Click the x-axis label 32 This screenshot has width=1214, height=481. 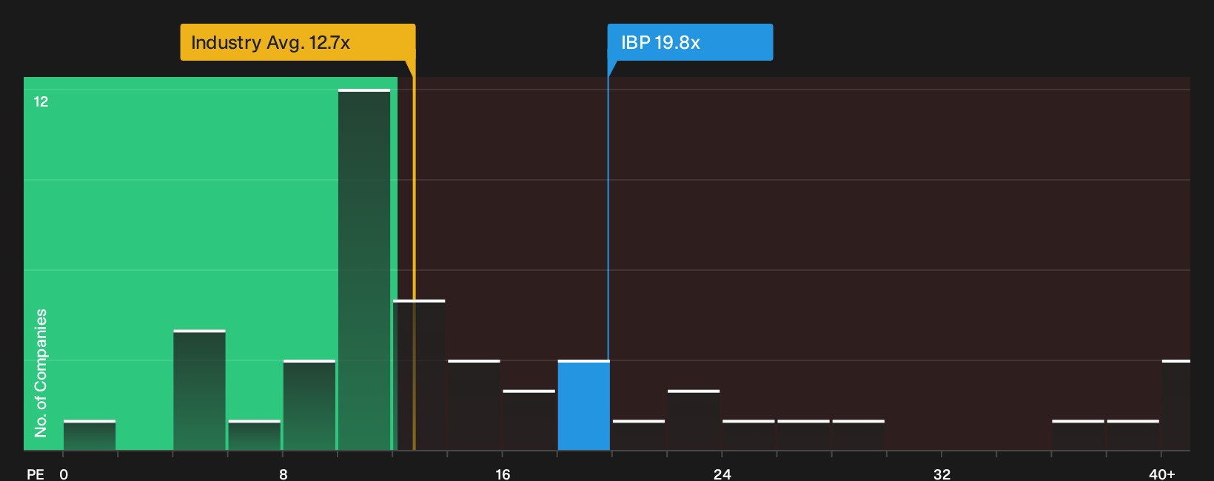tap(942, 474)
